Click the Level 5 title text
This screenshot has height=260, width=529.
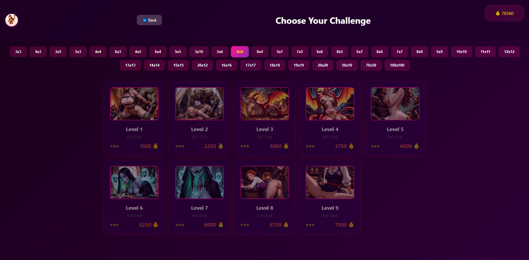(x=395, y=129)
